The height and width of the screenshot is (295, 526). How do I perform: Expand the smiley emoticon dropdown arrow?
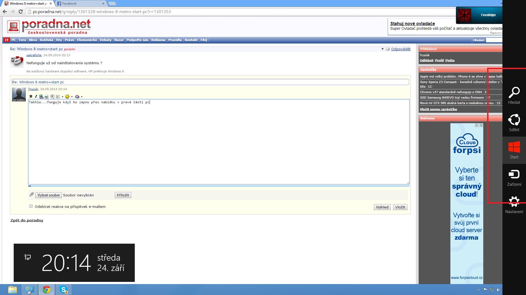tap(72, 97)
